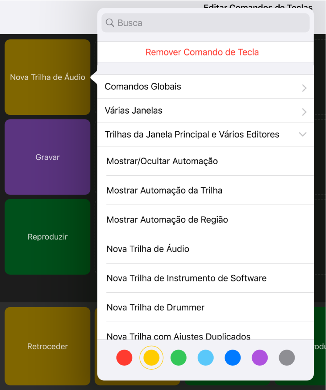The image size is (326, 390).
Task: Select Mostrar Automação da Trilha
Action: [x=205, y=191]
